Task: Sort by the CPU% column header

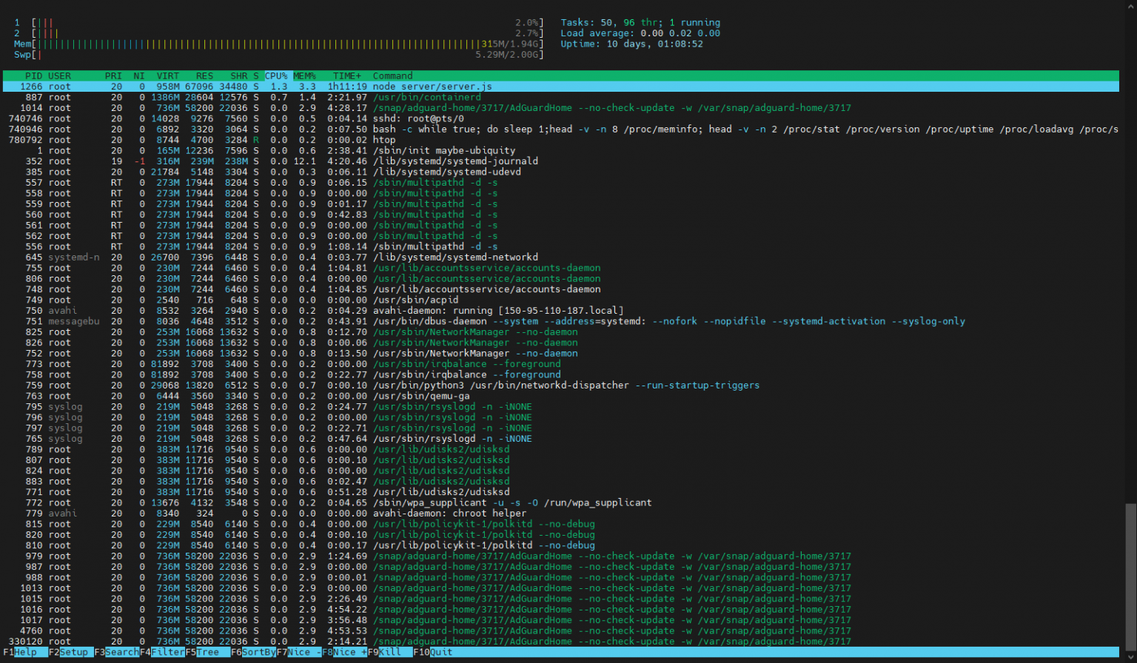Action: [x=276, y=75]
